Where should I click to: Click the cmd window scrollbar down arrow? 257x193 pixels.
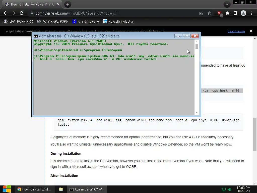point(197,113)
